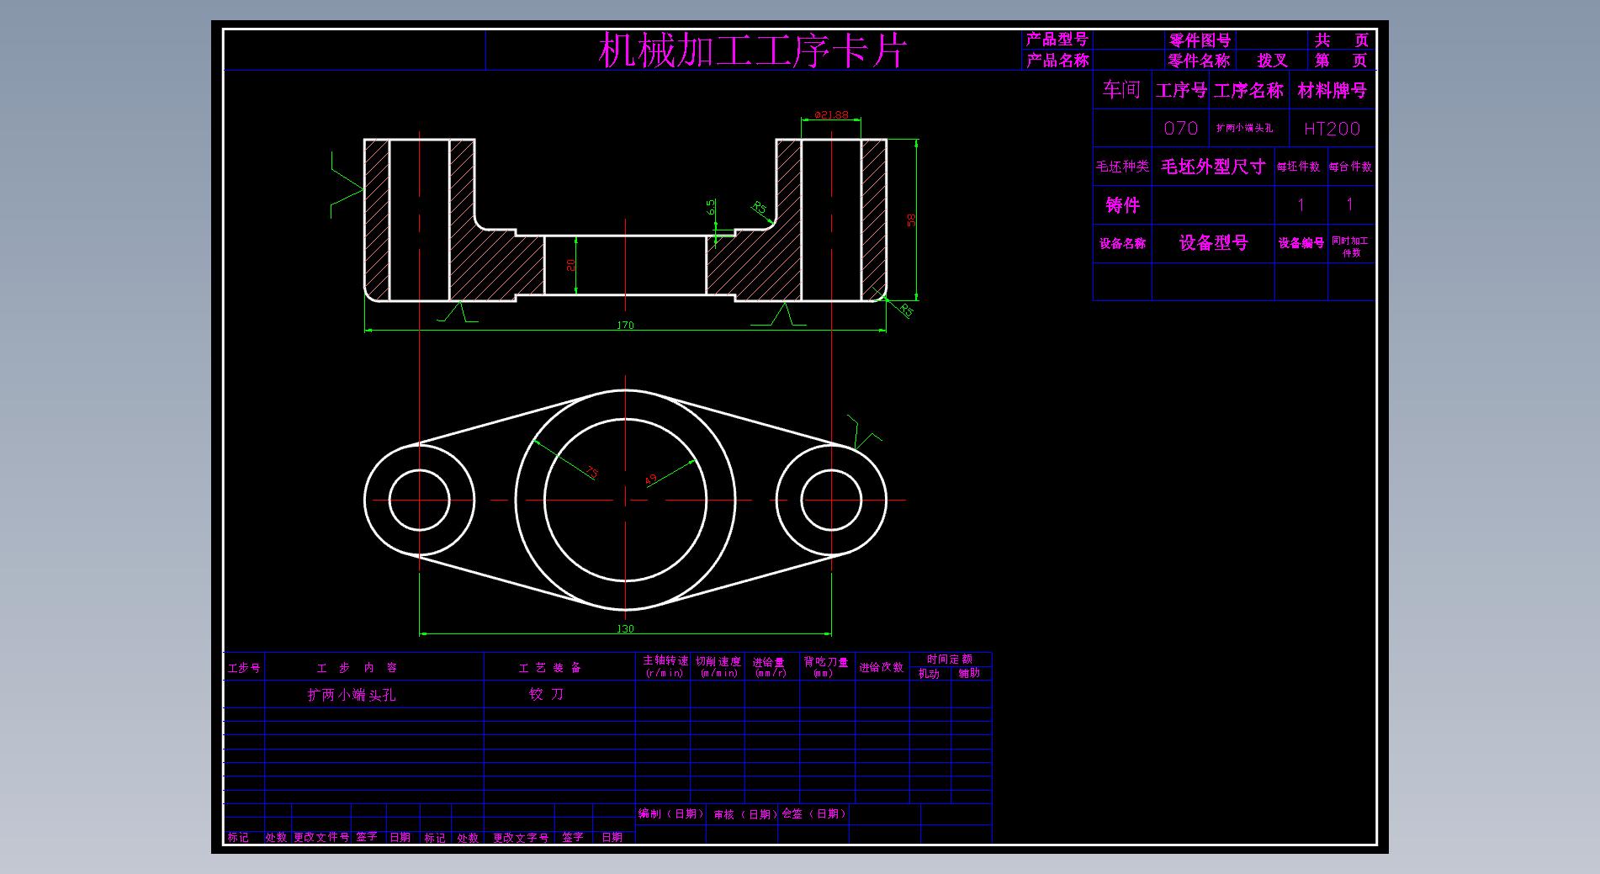
Task: Click the '更改文件号' label
Action: (321, 837)
